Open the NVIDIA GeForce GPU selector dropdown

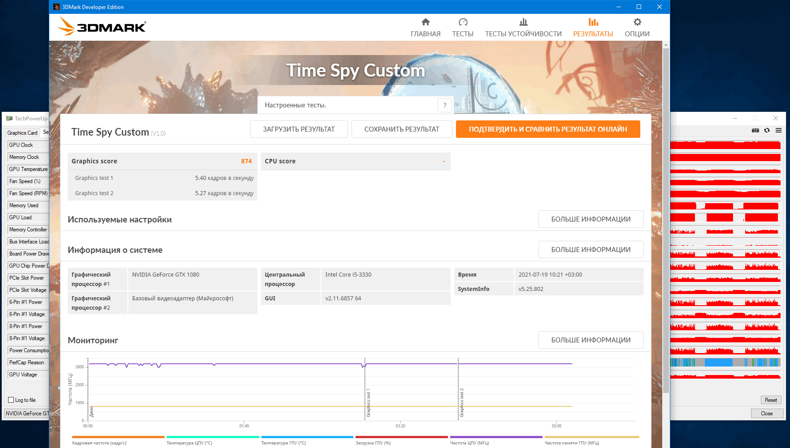[x=27, y=414]
